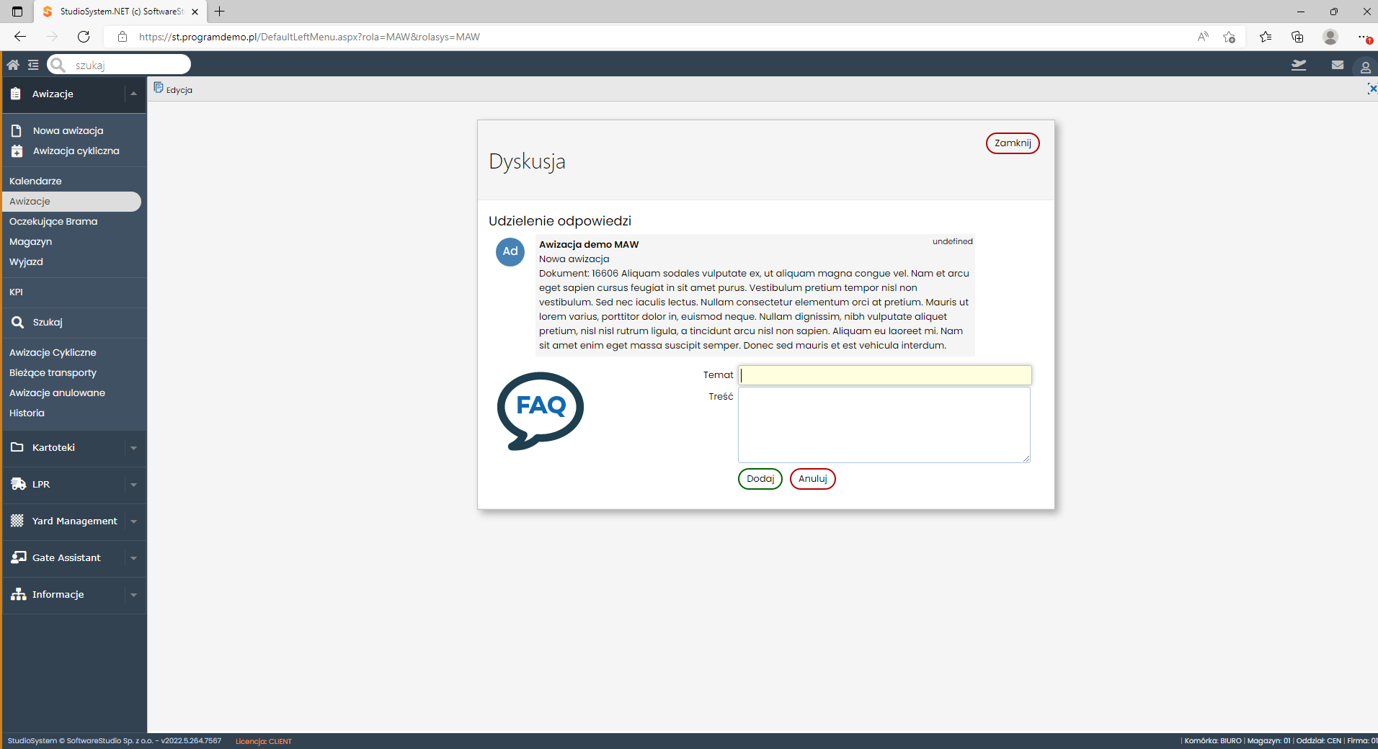Viewport: 1378px width, 749px height.
Task: Select Bieżące transporty menu item
Action: (53, 372)
